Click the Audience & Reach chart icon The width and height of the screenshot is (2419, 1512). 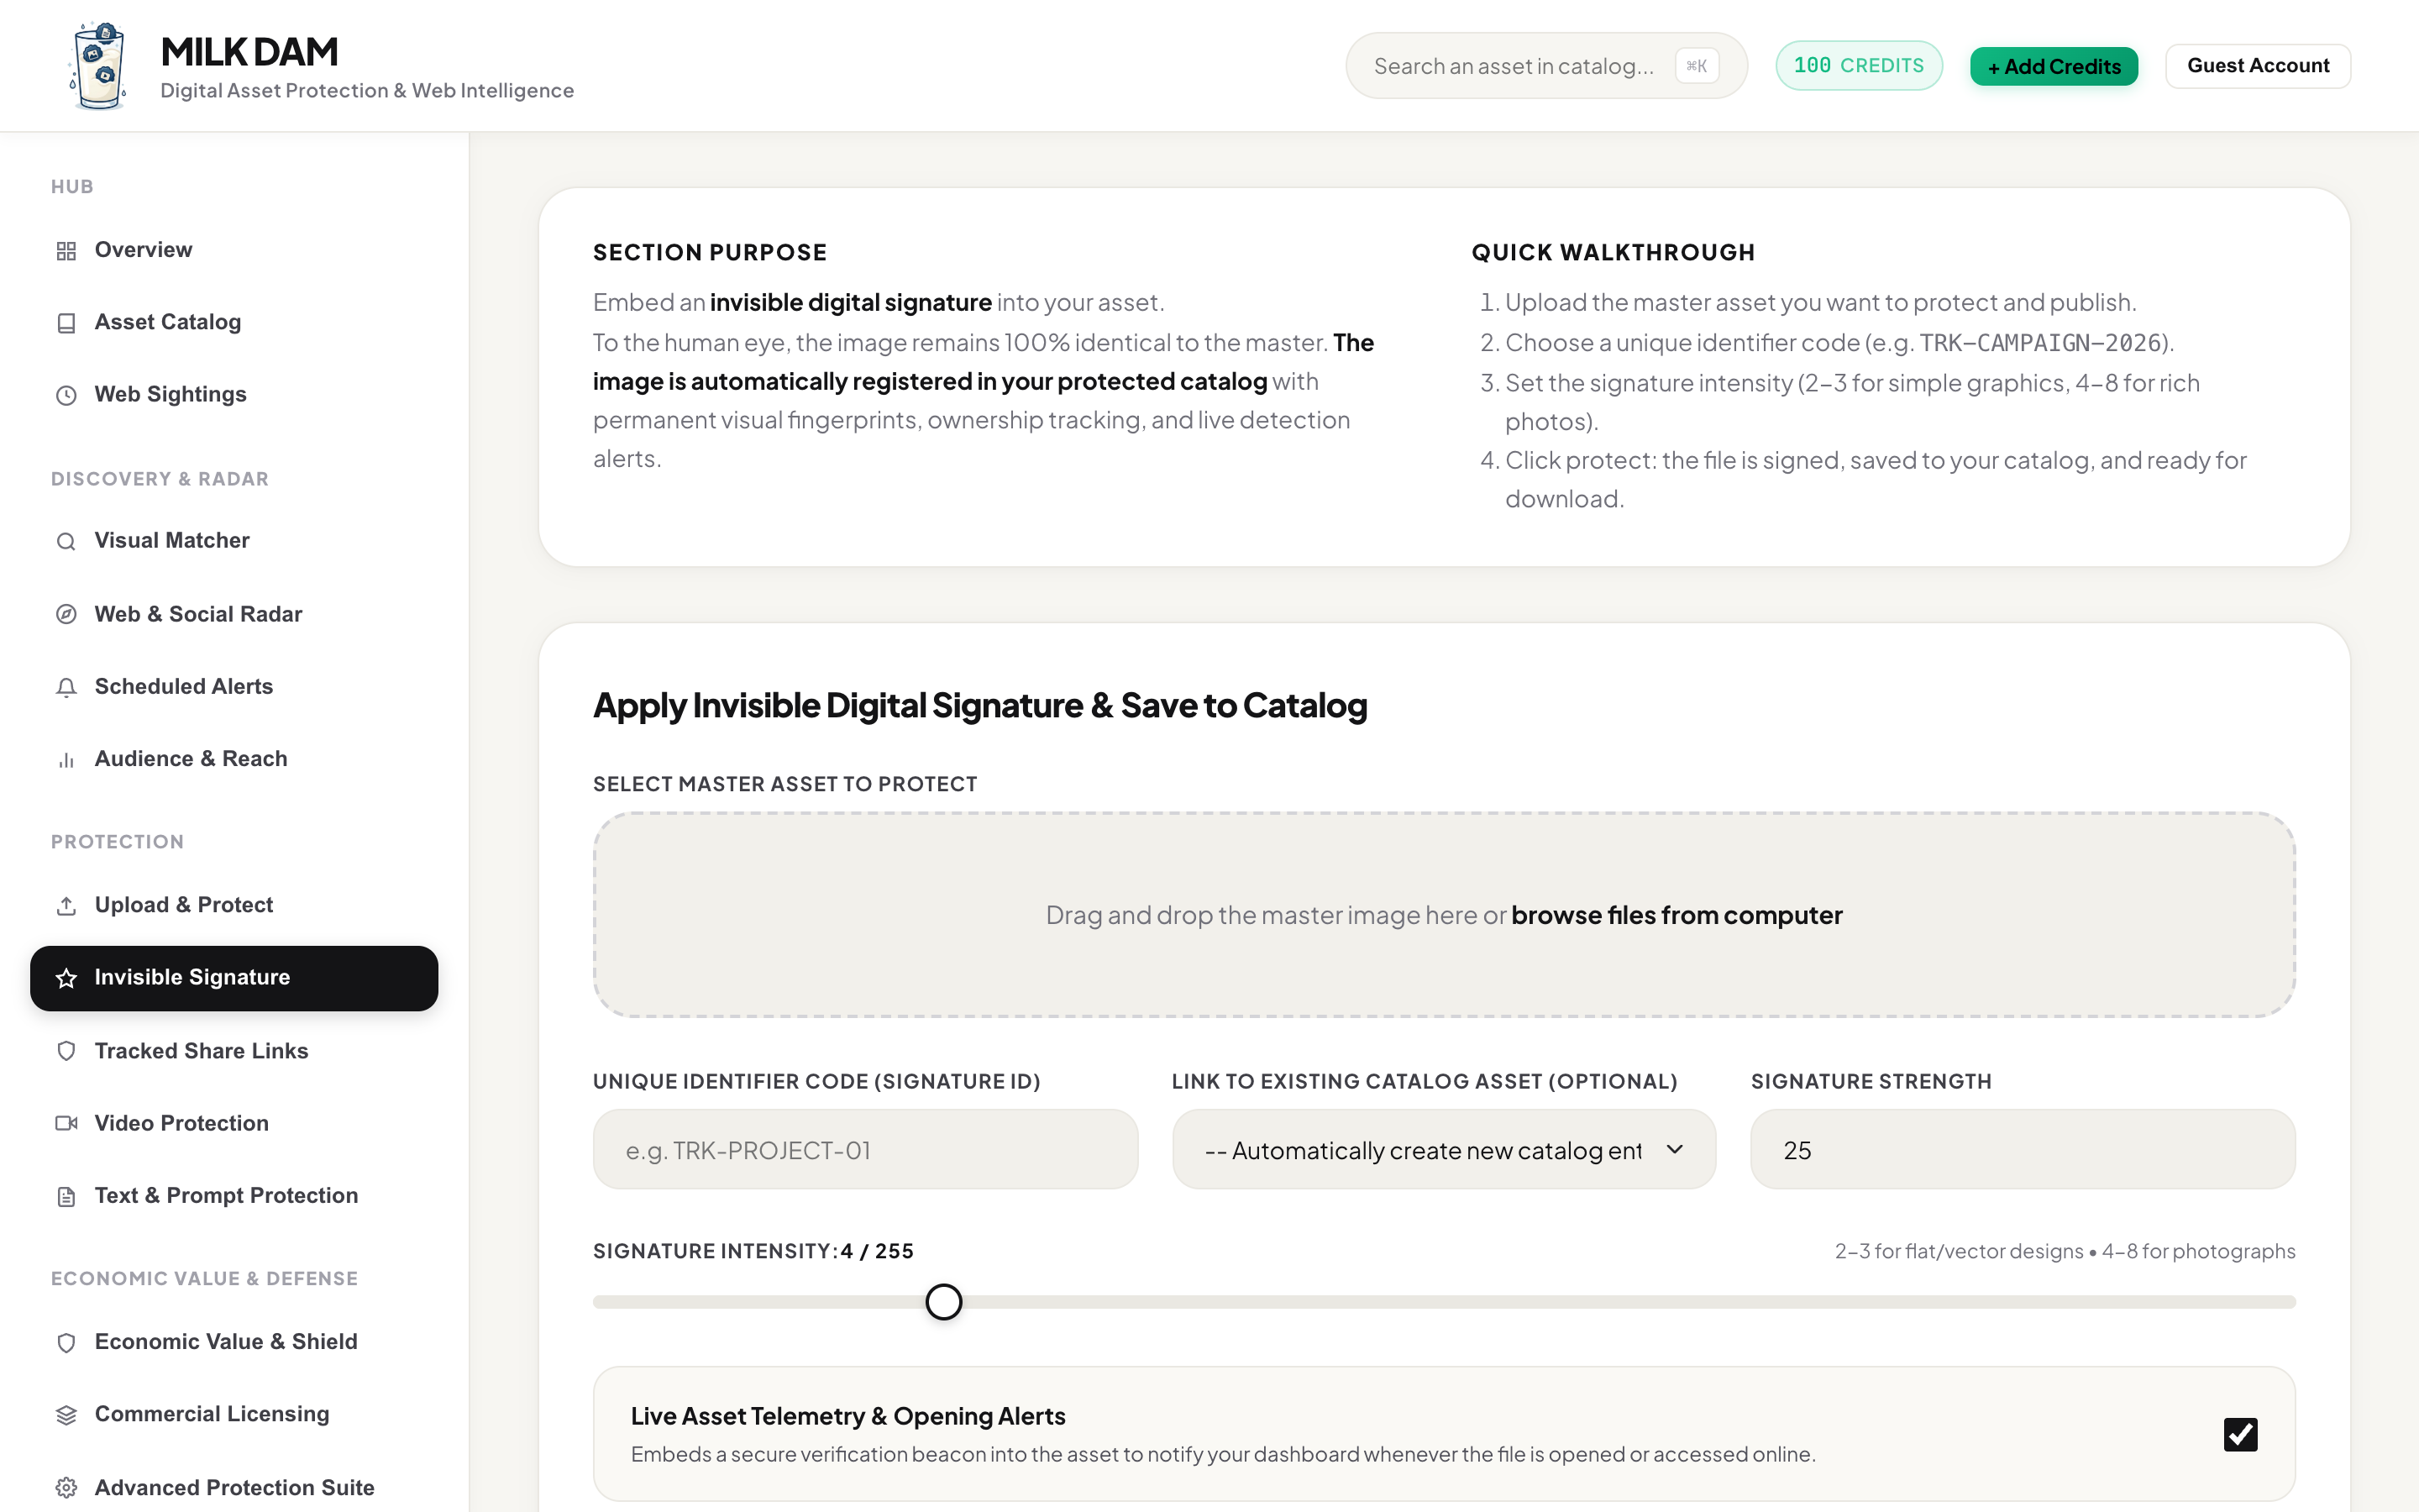click(66, 760)
